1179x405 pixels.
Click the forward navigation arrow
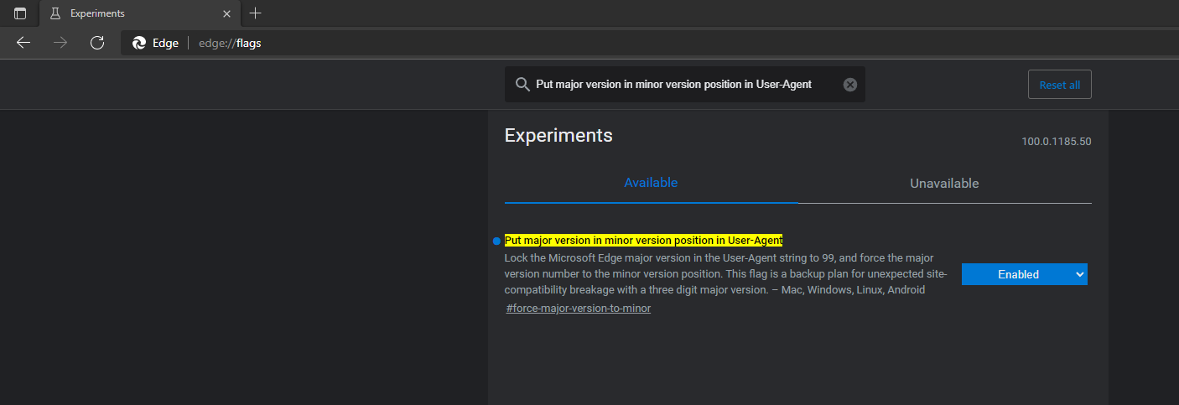click(60, 43)
